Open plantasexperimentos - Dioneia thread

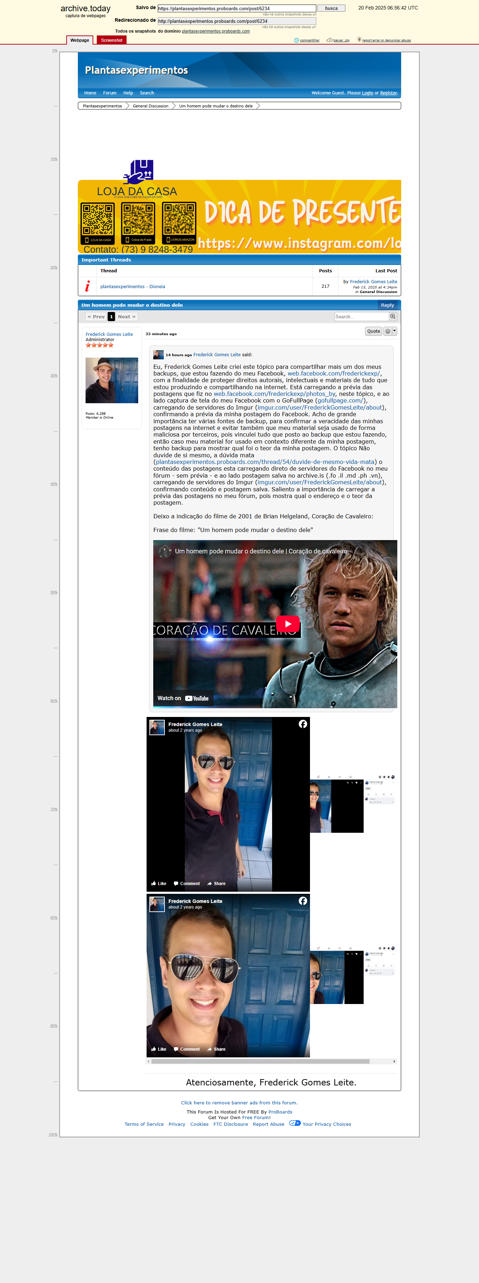pos(133,287)
